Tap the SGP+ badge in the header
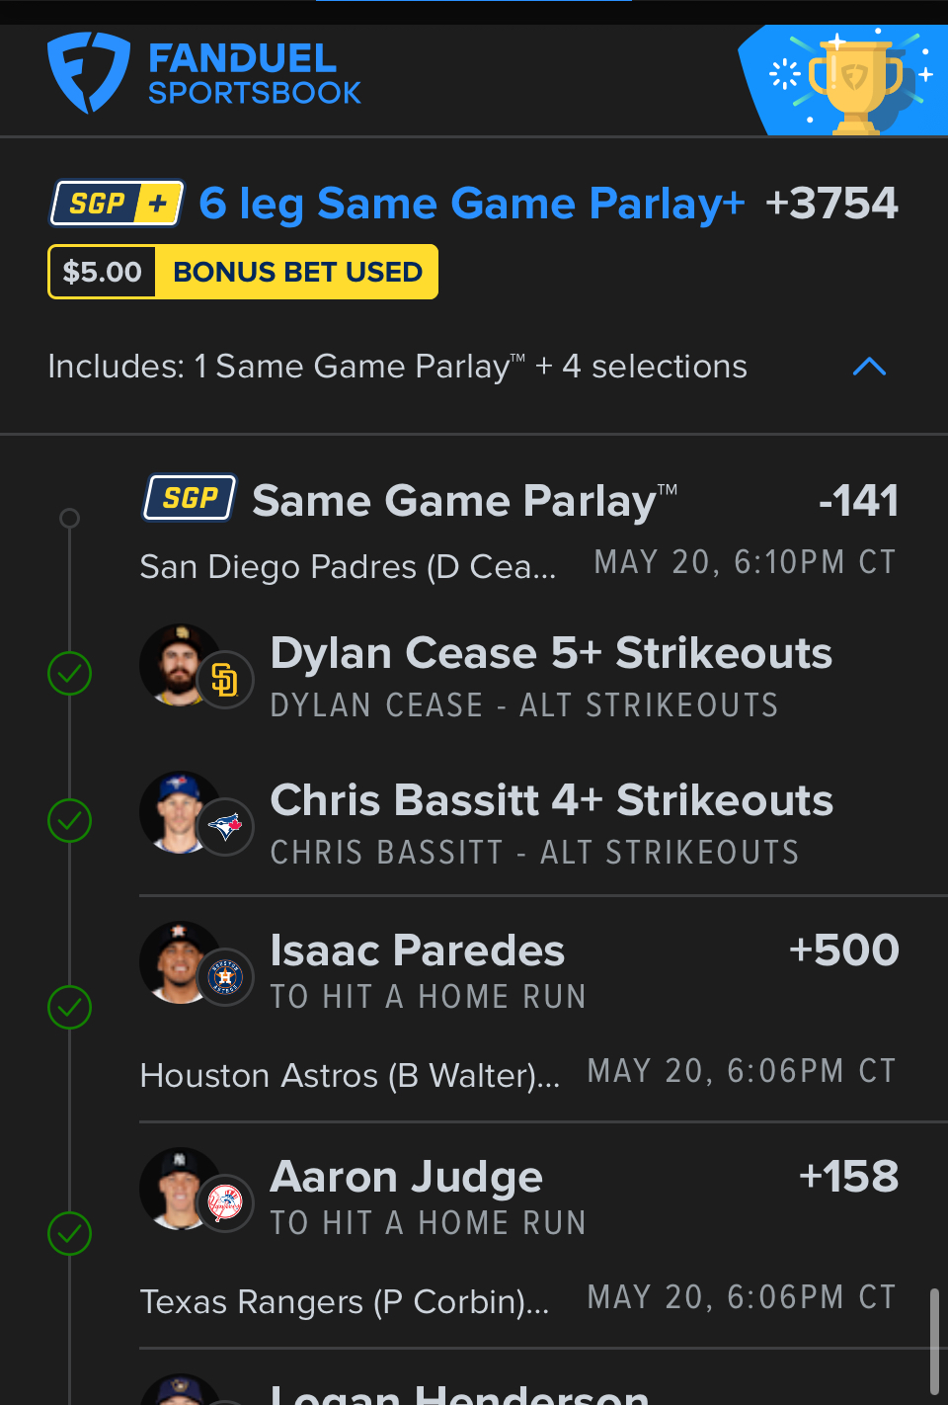 coord(118,204)
